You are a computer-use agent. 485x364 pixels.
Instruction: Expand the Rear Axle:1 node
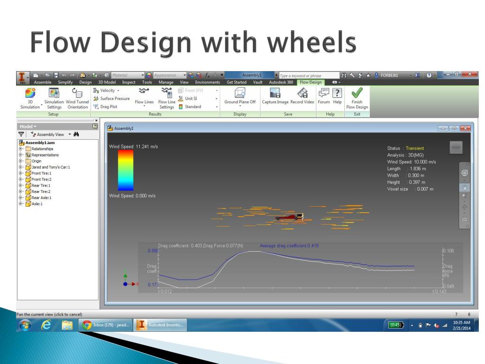coord(20,198)
